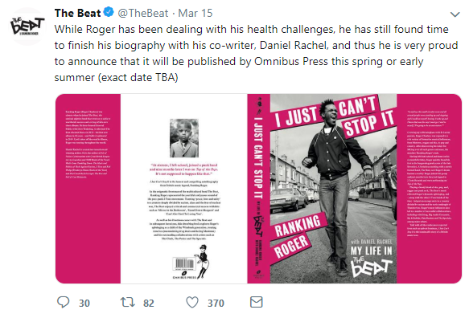Like the tweet with heart icon
469x314 pixels.
pos(192,302)
